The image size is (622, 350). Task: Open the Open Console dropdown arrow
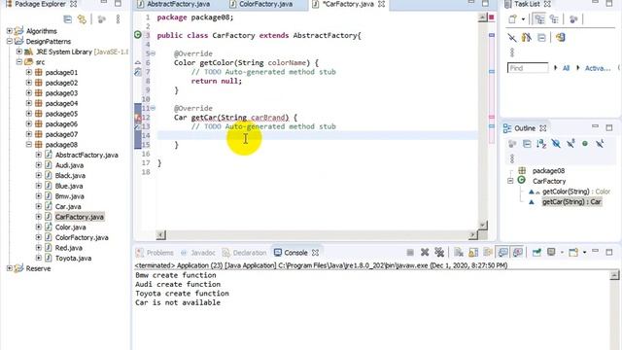coord(584,253)
